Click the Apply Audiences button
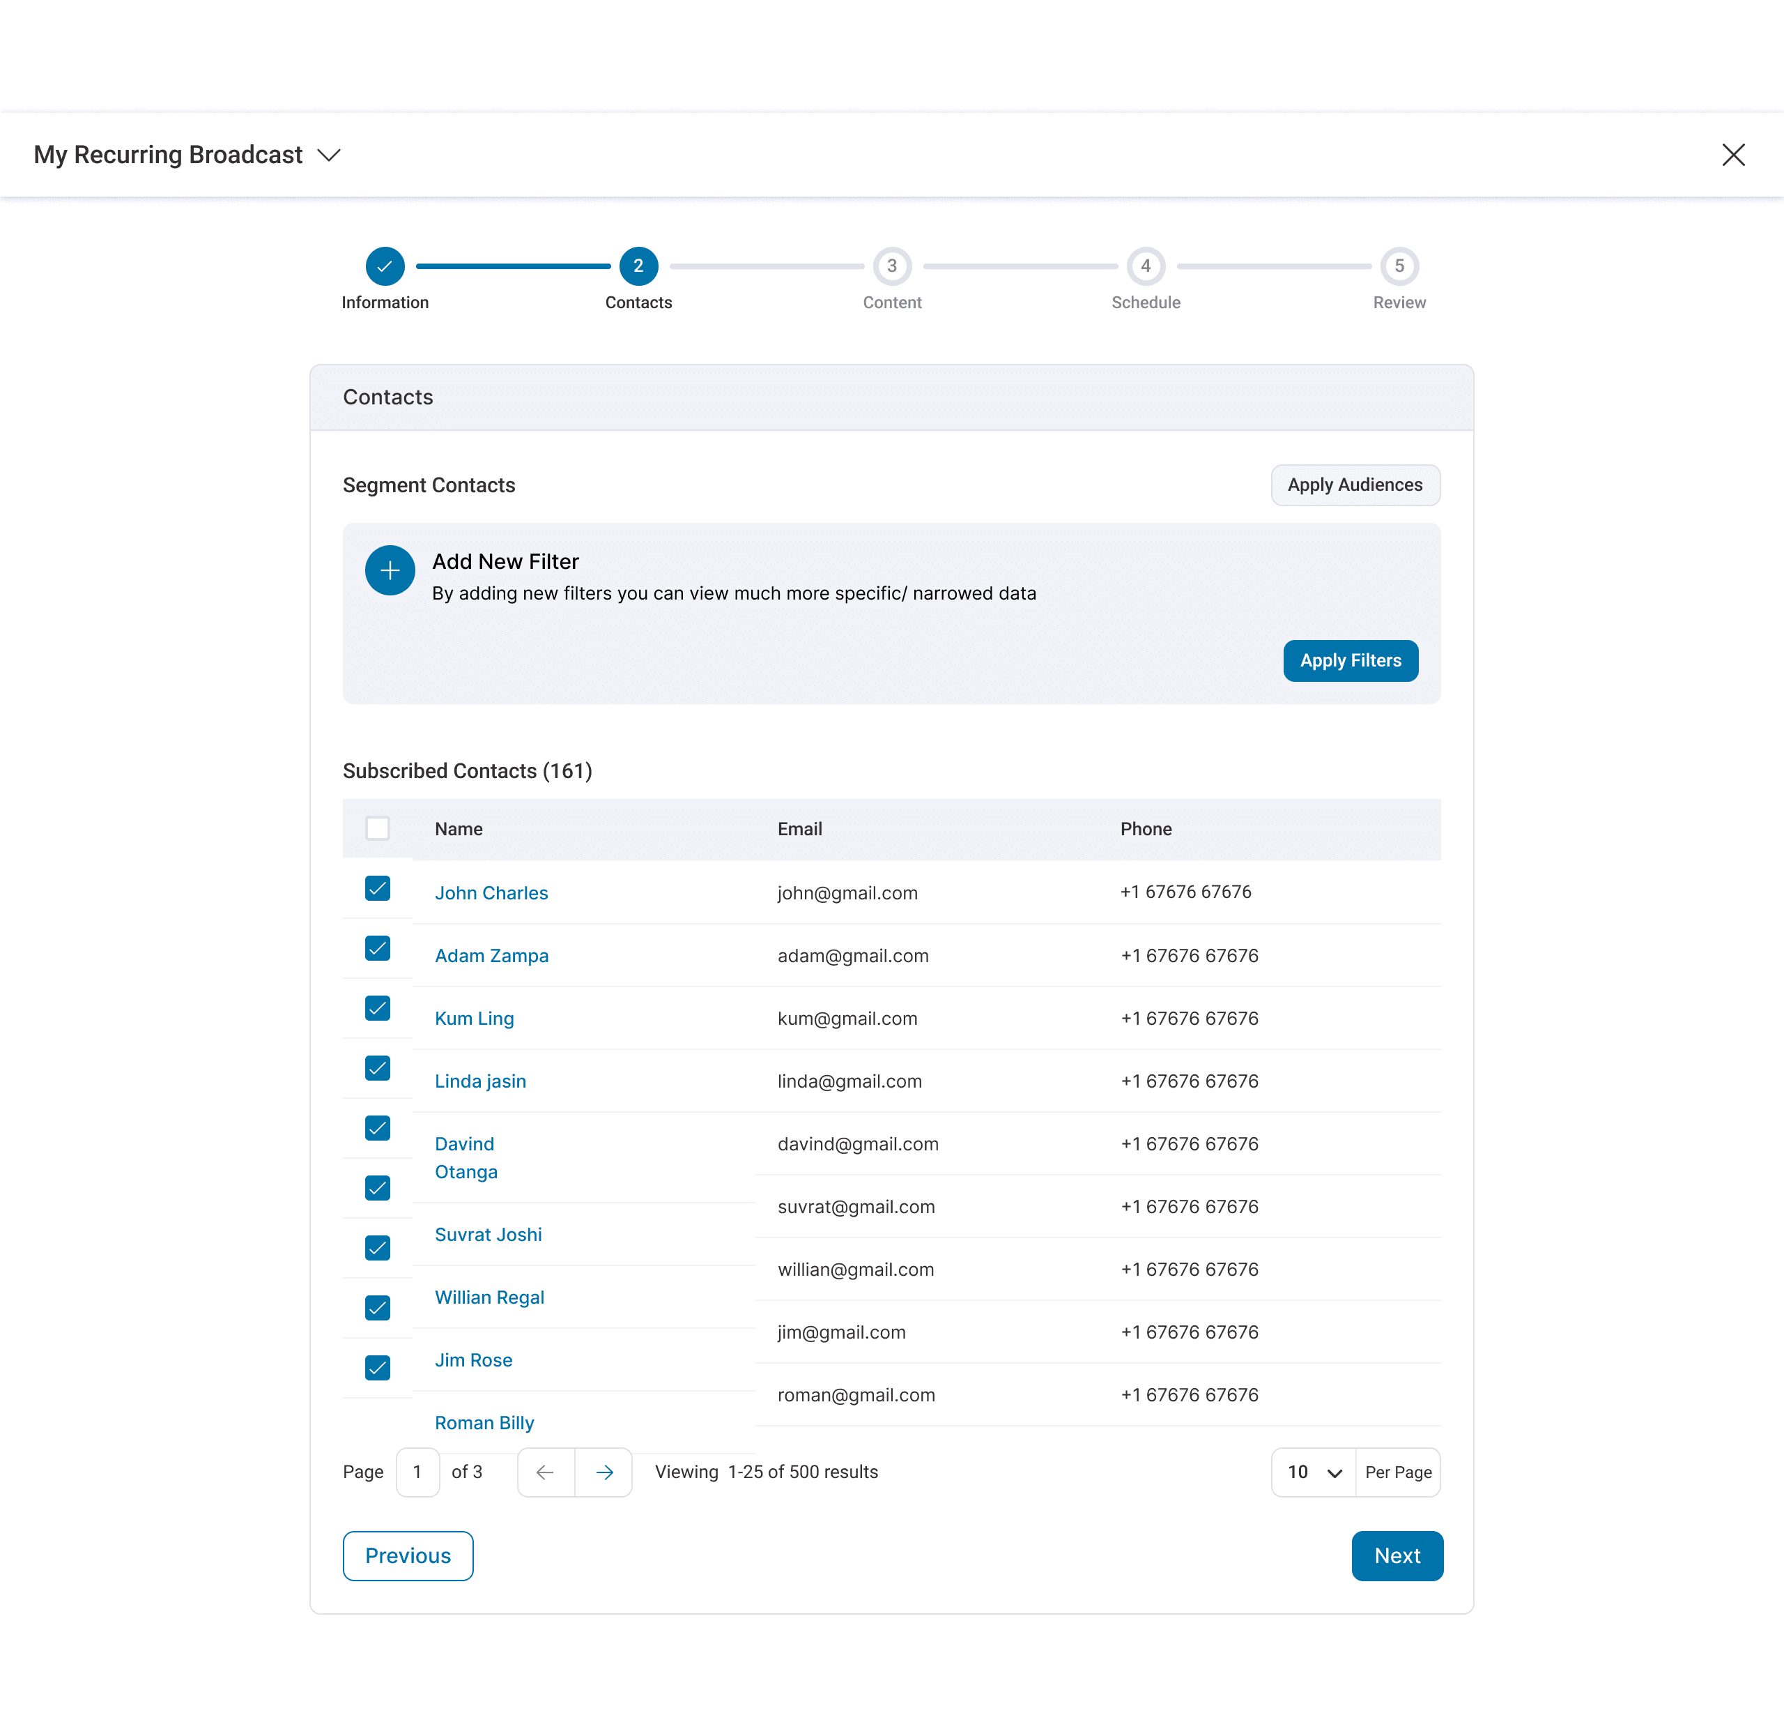 pos(1354,485)
